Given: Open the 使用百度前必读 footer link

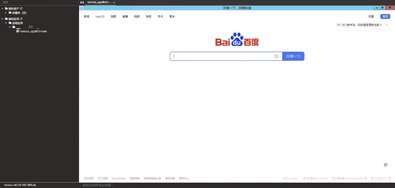Looking at the screenshot, I should click(x=152, y=178).
